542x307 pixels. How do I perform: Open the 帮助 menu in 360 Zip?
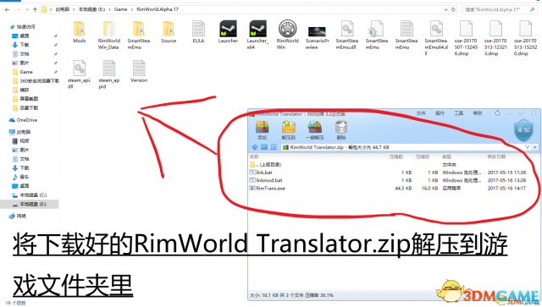[477, 113]
